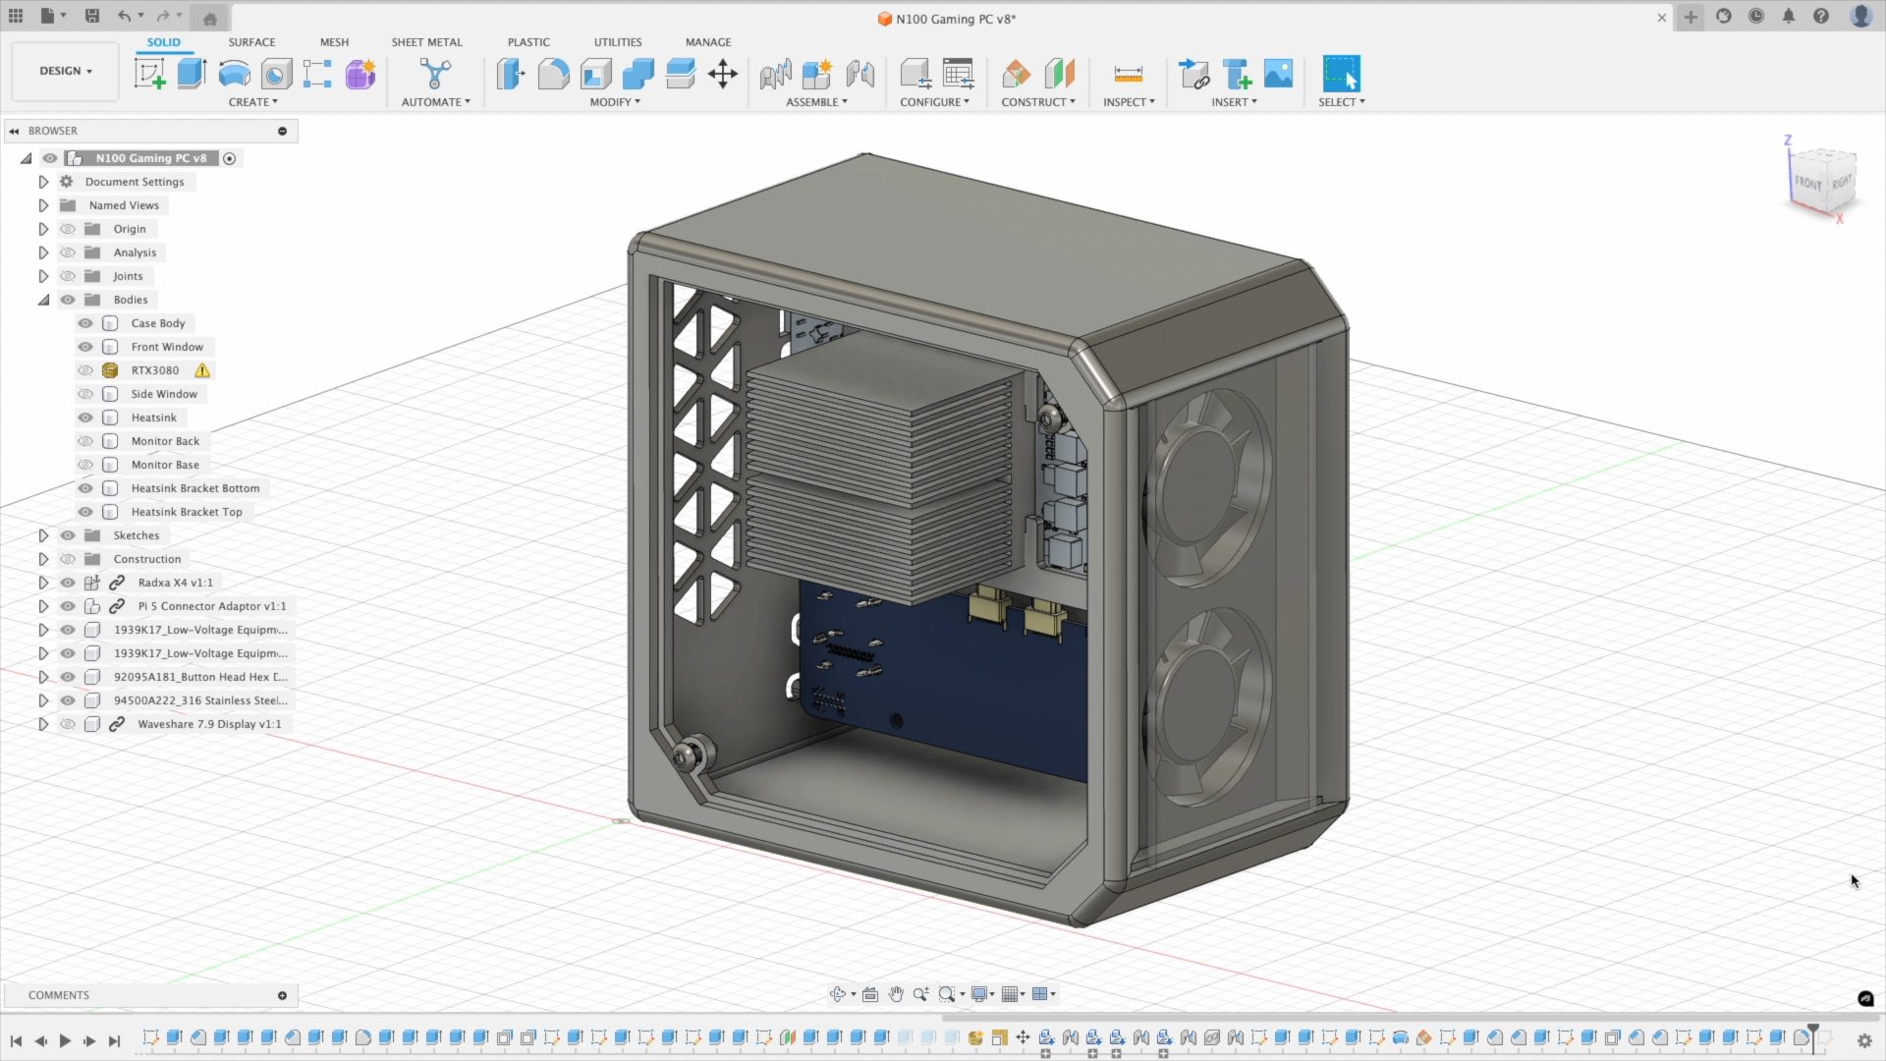Viewport: 1886px width, 1061px height.
Task: Click the Create Sketch tool icon
Action: 149,74
